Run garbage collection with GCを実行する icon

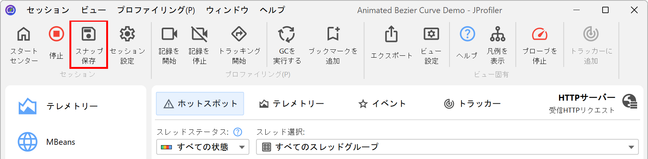click(287, 34)
